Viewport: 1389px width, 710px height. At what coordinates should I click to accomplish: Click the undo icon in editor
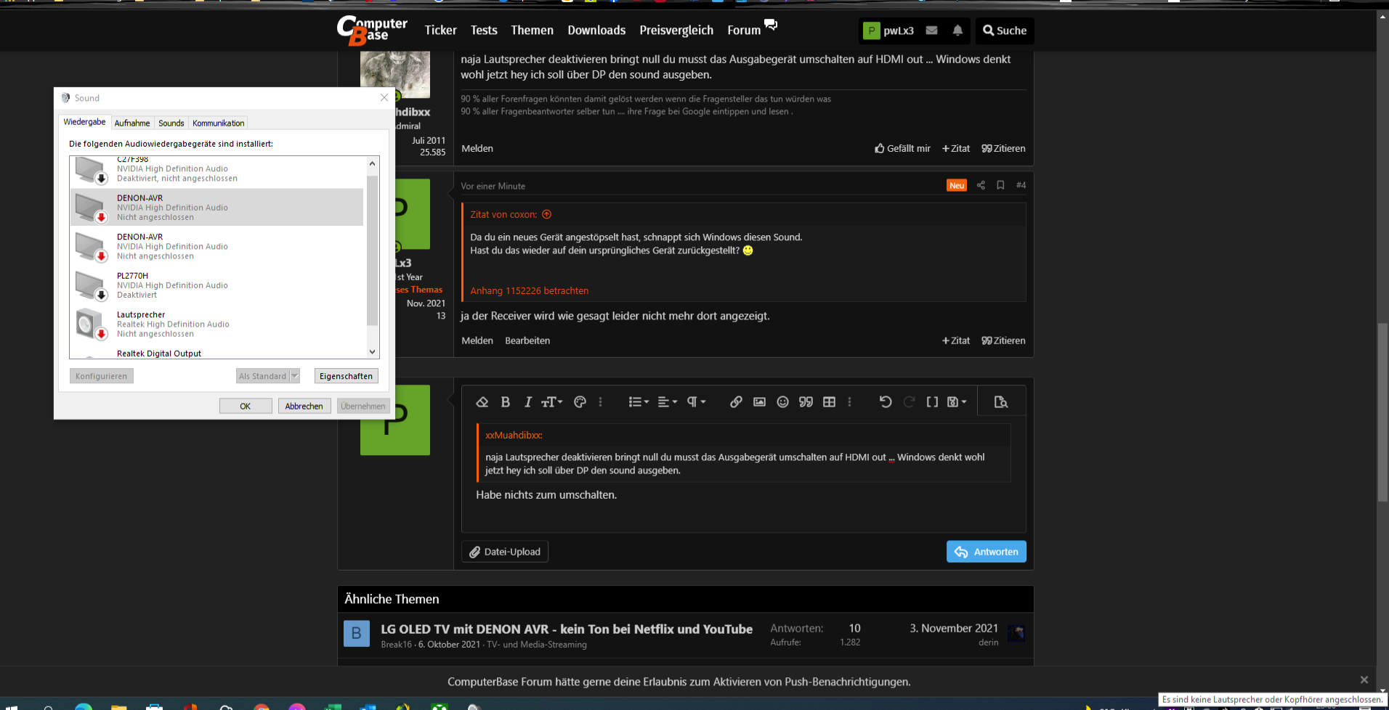(x=885, y=402)
